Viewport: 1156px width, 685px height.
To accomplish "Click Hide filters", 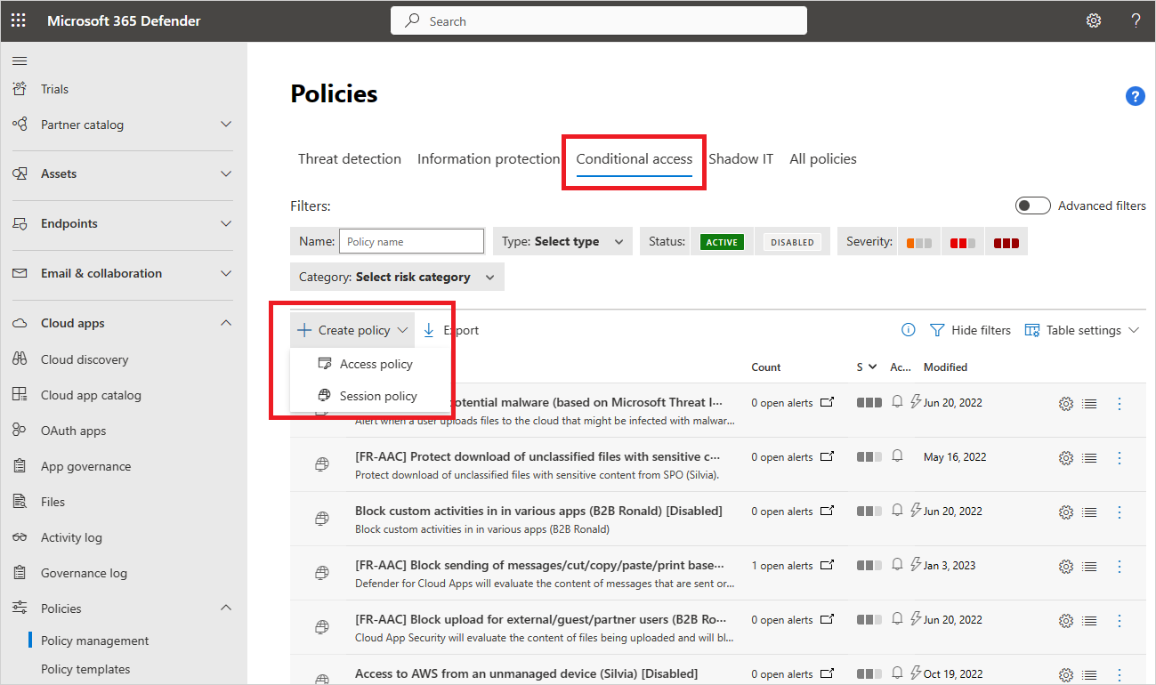I will 980,329.
